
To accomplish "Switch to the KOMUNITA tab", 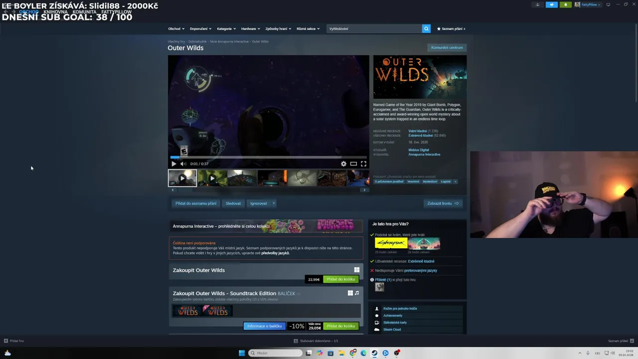I will click(x=85, y=11).
